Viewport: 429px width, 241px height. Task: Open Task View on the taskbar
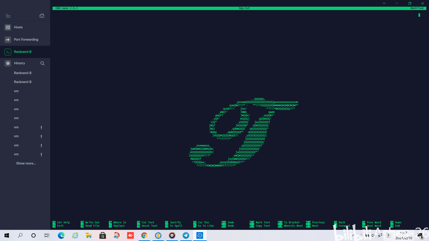tap(47, 236)
